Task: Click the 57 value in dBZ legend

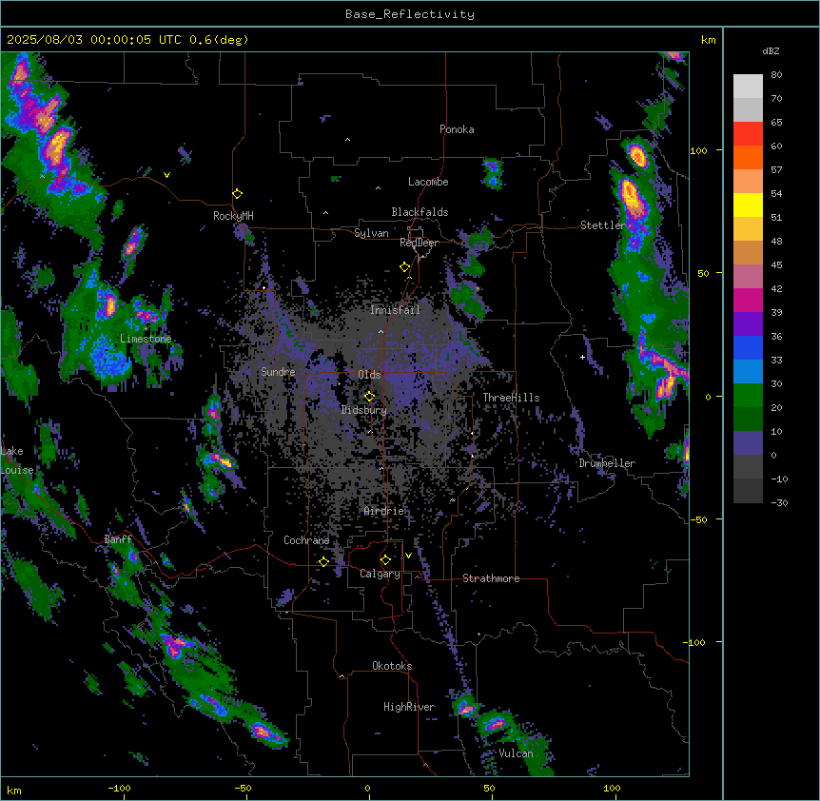Action: pos(776,170)
